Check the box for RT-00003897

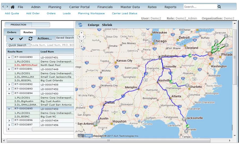tap(13, 124)
